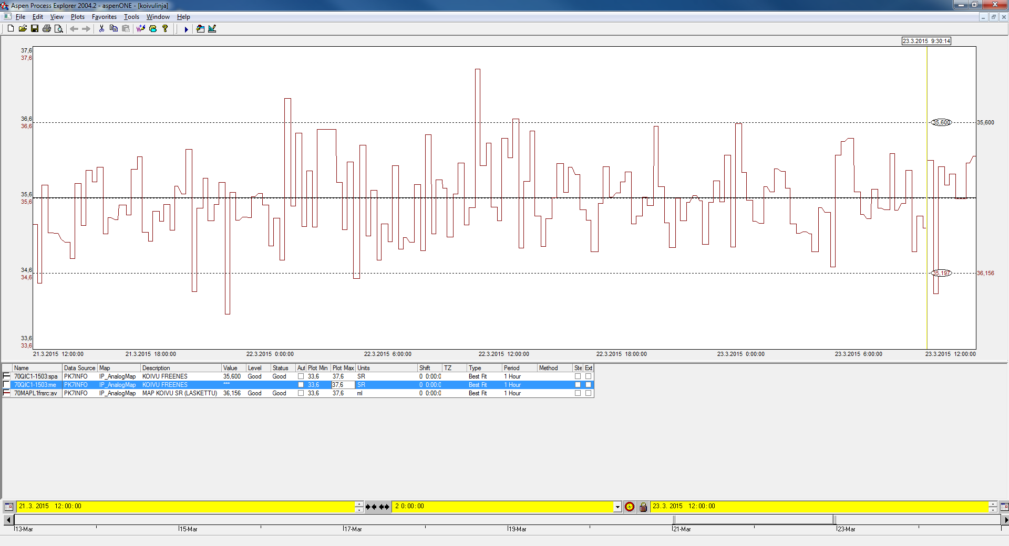Open the Plots menu

click(78, 17)
